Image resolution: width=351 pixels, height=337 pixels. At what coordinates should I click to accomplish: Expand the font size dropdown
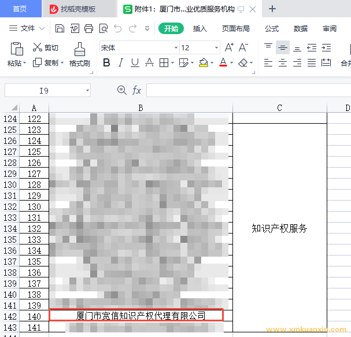coord(217,48)
